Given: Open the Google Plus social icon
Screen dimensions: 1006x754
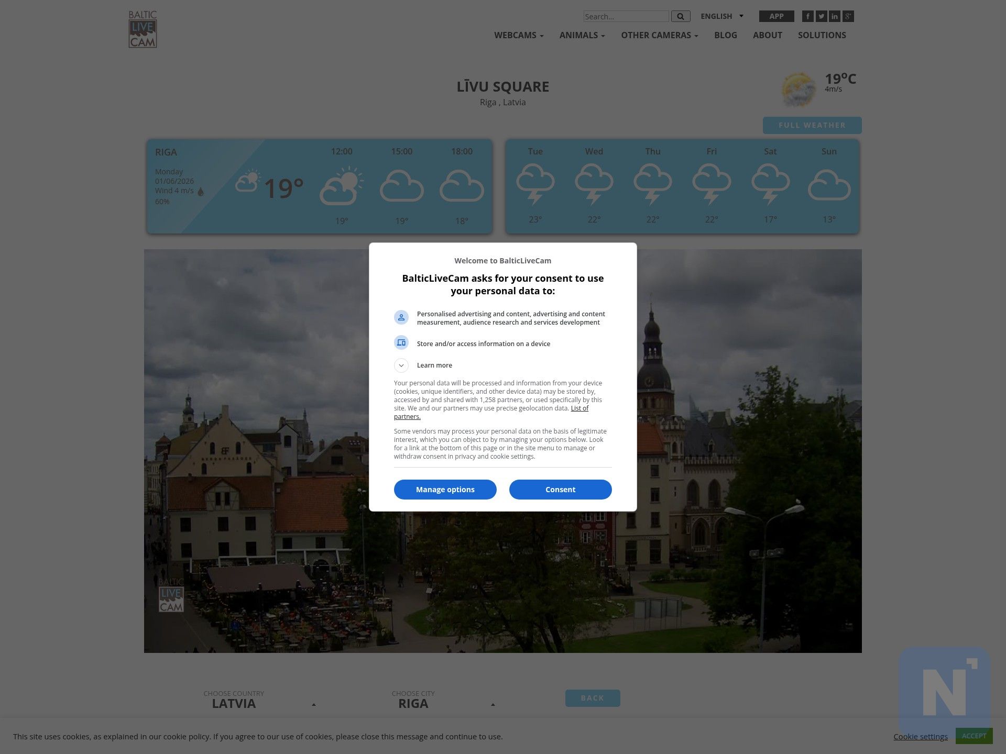Looking at the screenshot, I should click(x=848, y=16).
